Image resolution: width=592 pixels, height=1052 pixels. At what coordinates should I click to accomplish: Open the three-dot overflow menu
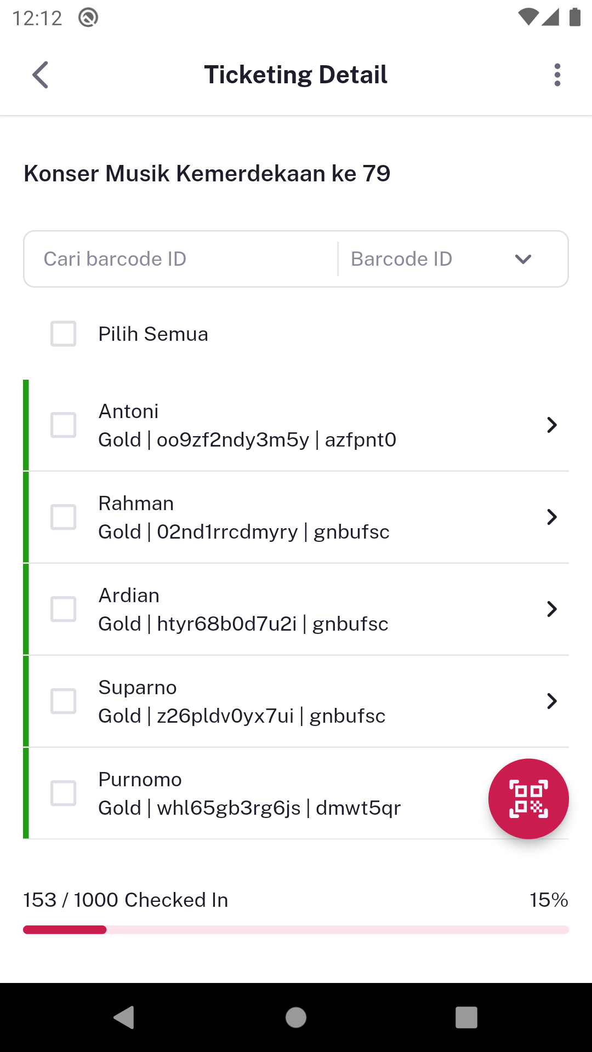click(x=557, y=75)
